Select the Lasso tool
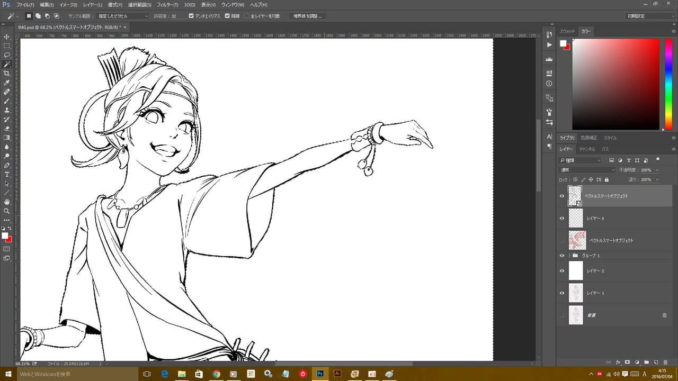678x381 pixels. (7, 55)
